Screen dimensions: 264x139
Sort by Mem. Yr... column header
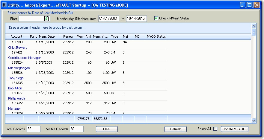point(101,36)
